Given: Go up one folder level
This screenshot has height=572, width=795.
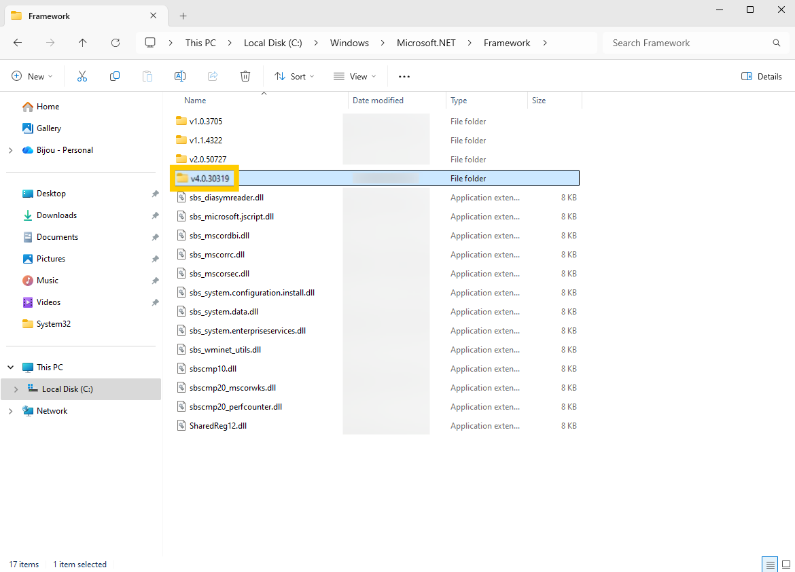Looking at the screenshot, I should click(83, 43).
